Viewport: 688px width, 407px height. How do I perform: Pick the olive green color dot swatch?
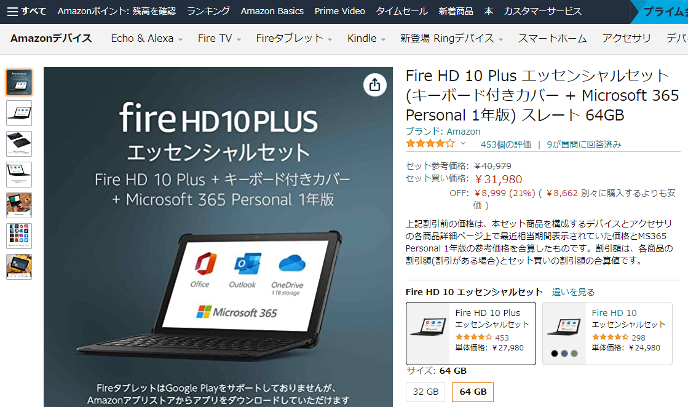click(574, 354)
